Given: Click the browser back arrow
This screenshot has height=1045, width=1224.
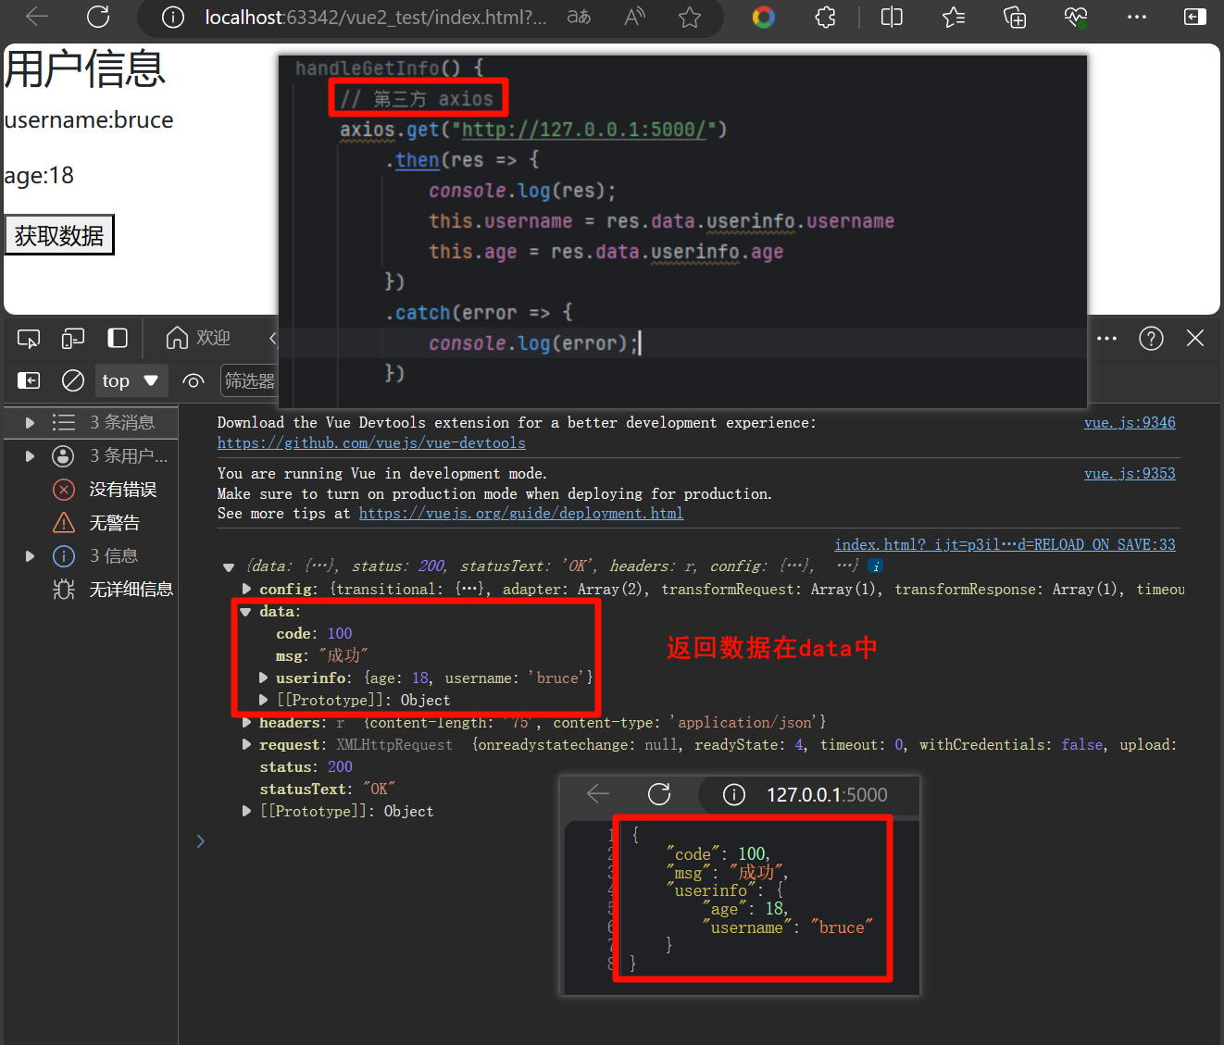Looking at the screenshot, I should coord(37,17).
